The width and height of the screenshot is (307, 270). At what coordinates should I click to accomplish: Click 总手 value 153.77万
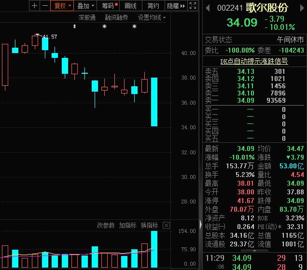coord(240,166)
